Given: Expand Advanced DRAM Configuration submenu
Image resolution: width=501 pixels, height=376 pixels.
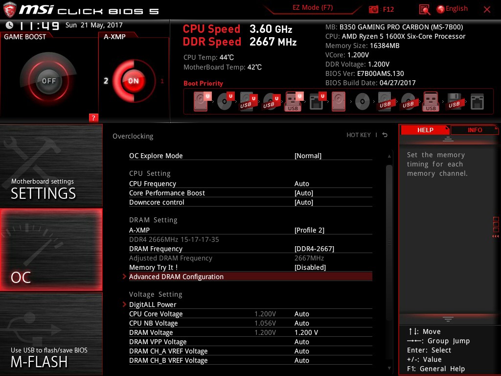Looking at the screenshot, I should [250, 277].
